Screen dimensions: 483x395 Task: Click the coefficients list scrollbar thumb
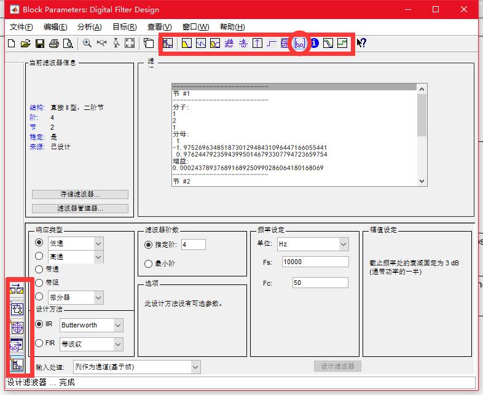click(422, 115)
